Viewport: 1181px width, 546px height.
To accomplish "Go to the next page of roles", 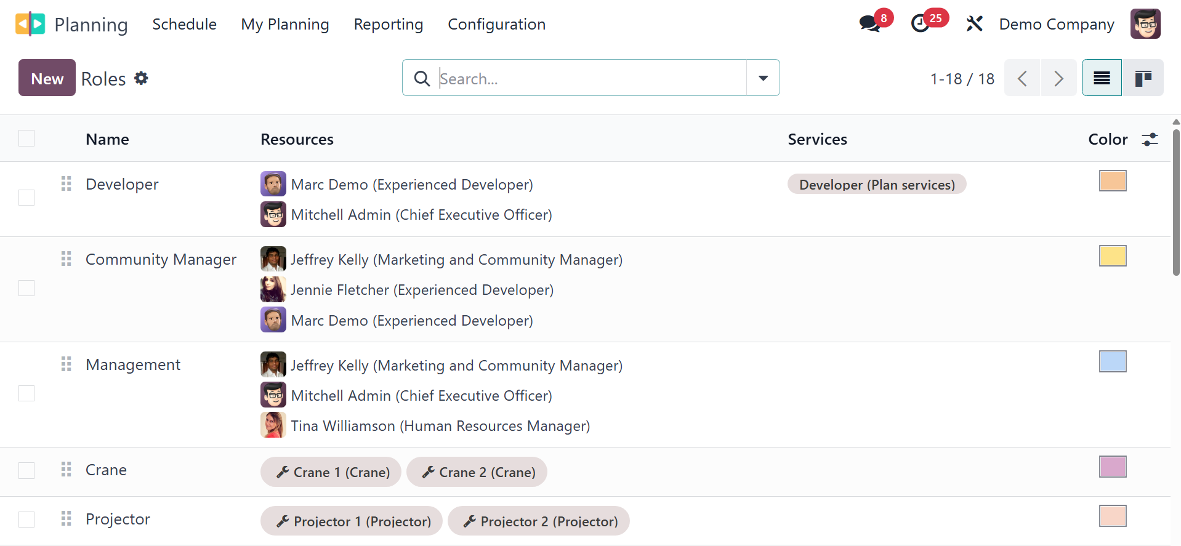I will [1058, 78].
